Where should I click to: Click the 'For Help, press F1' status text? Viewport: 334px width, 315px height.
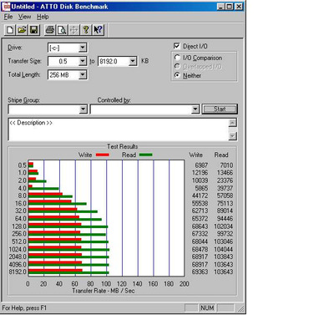pos(24,308)
